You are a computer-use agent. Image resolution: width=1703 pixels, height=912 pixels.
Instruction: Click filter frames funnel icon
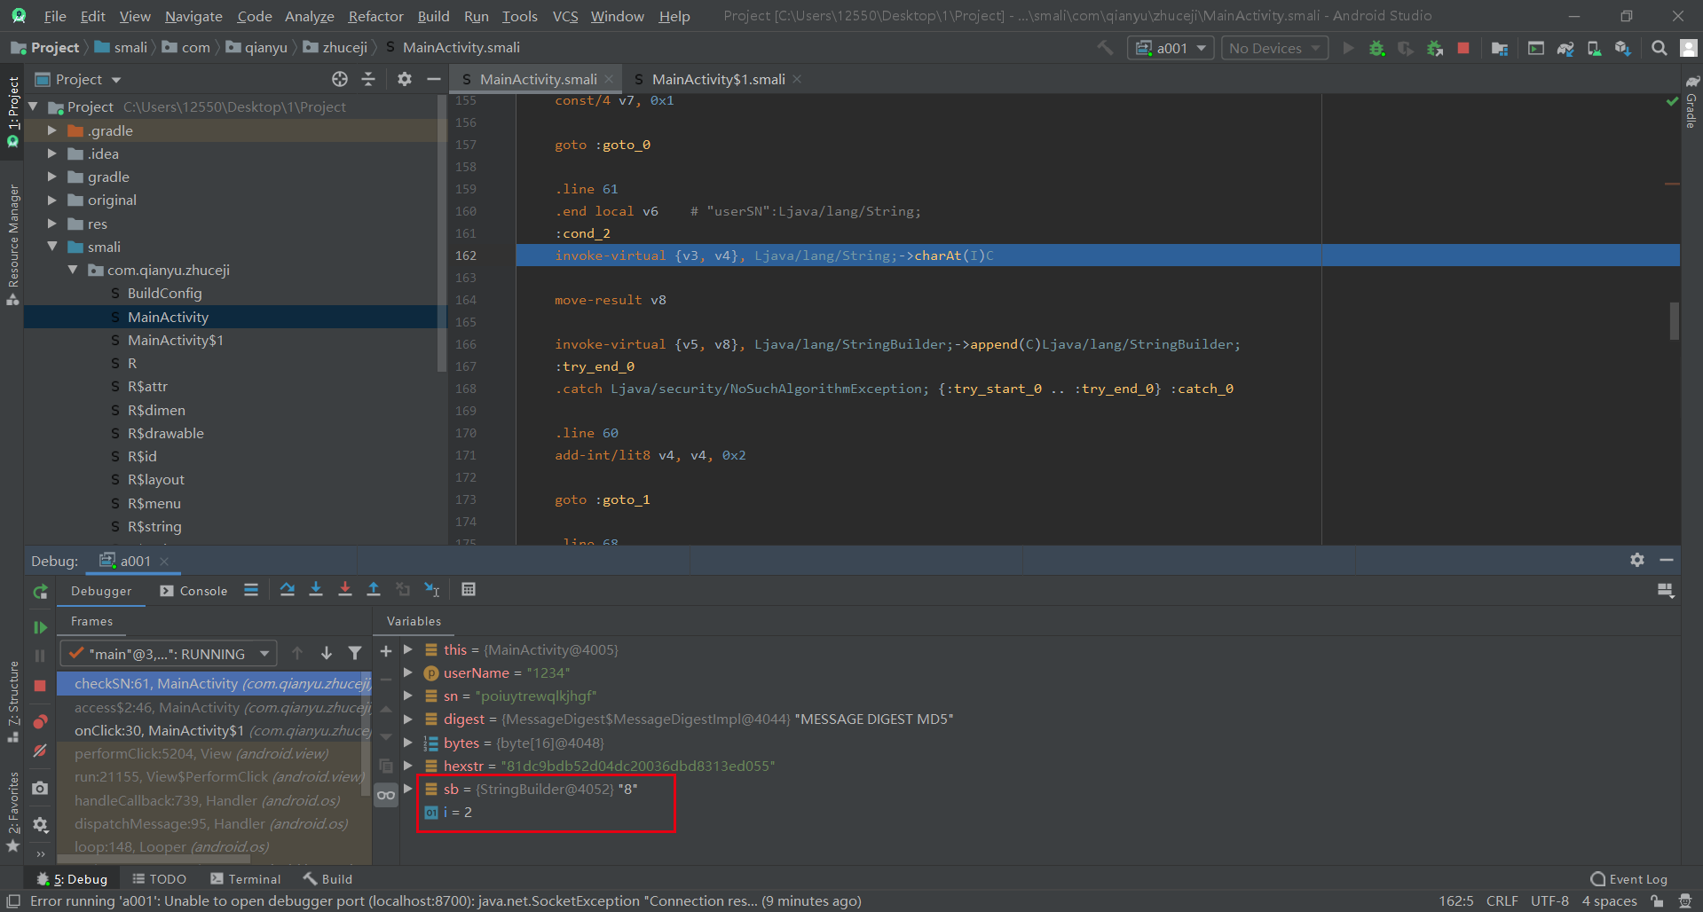coord(355,653)
